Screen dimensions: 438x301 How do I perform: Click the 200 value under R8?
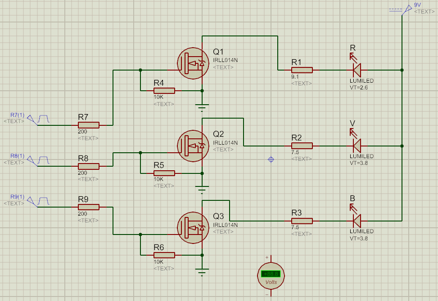[x=82, y=173]
